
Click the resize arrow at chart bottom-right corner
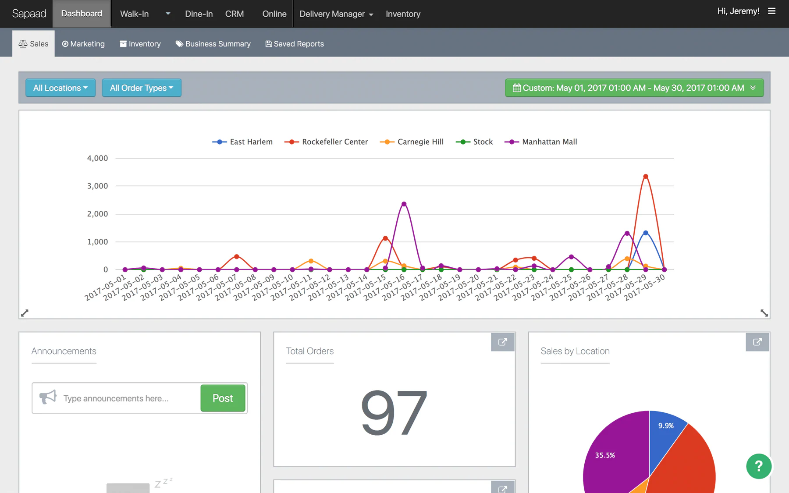click(764, 313)
